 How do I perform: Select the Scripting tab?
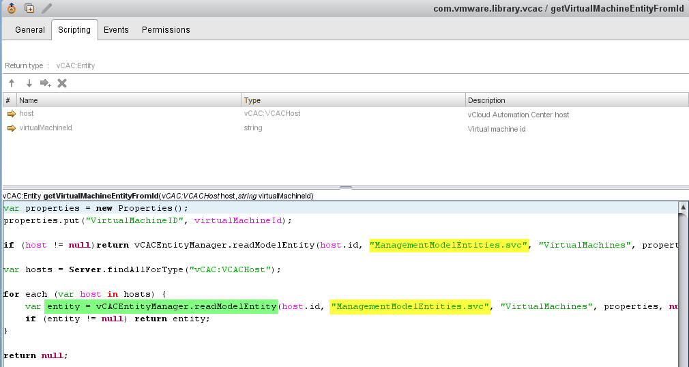(x=74, y=30)
